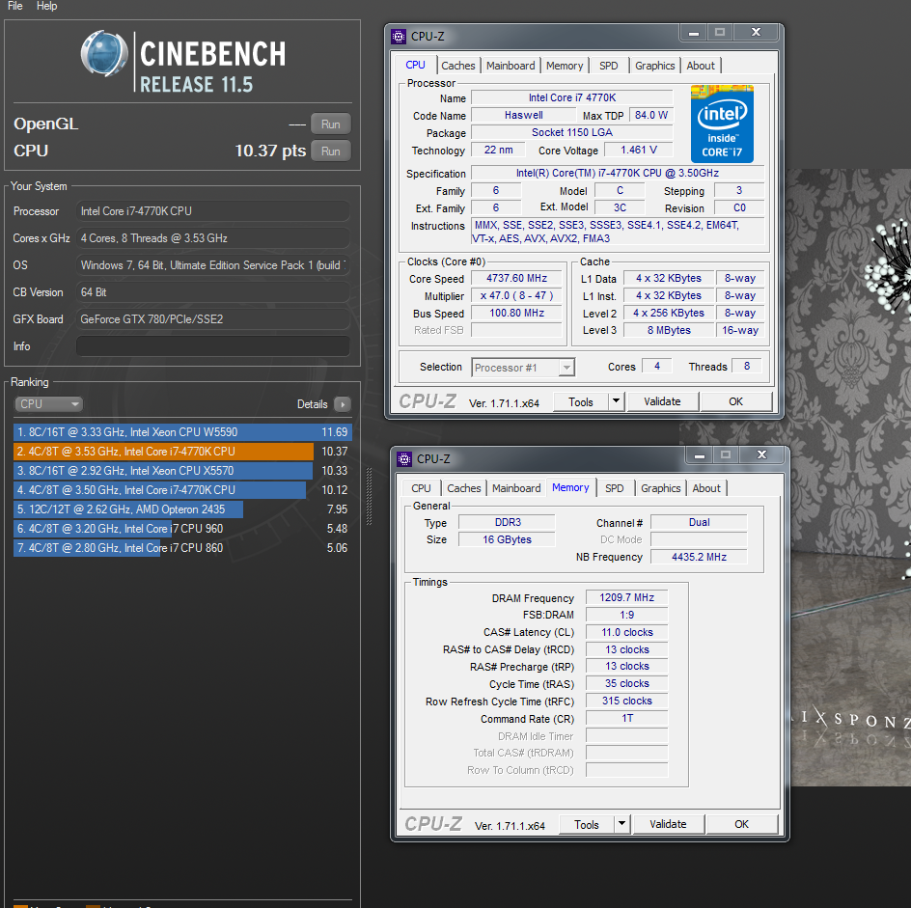Switch to Mainboard tab in upper CPU-Z
Screen dimensions: 911x908
511,66
